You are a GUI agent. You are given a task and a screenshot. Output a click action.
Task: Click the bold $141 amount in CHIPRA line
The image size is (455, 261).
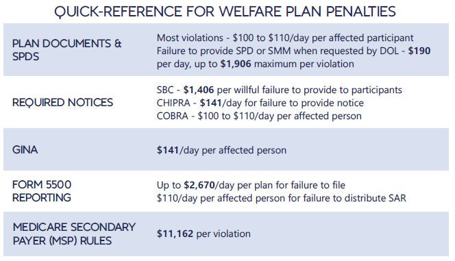pyautogui.click(x=210, y=103)
